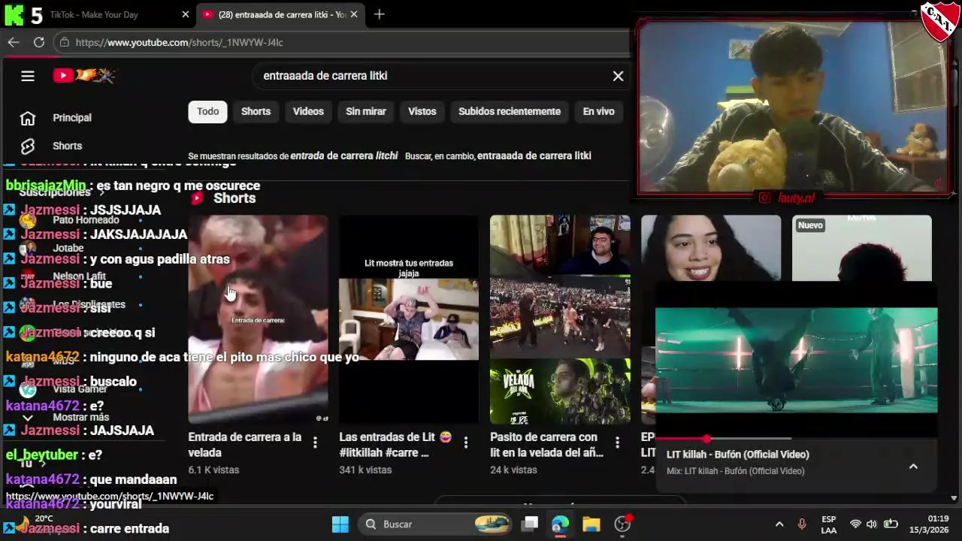This screenshot has height=541, width=962.
Task: Click the Shorts shelf heading icon
Action: coord(197,198)
